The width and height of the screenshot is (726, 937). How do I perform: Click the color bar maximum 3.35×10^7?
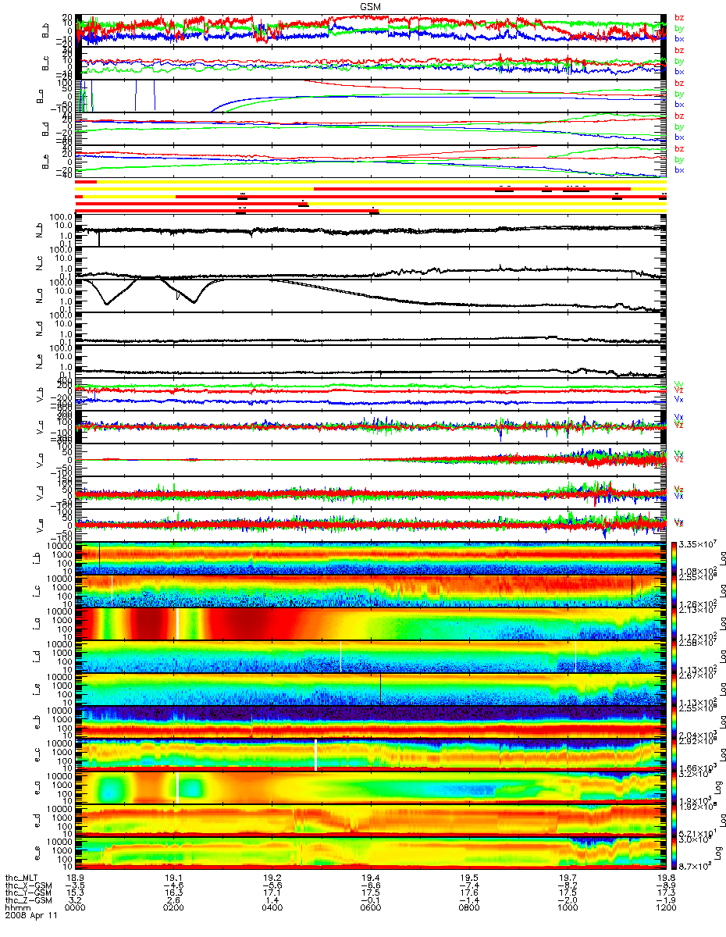[x=699, y=543]
